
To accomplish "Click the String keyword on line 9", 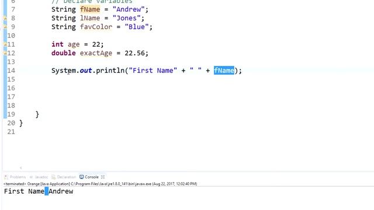I will click(64, 27).
